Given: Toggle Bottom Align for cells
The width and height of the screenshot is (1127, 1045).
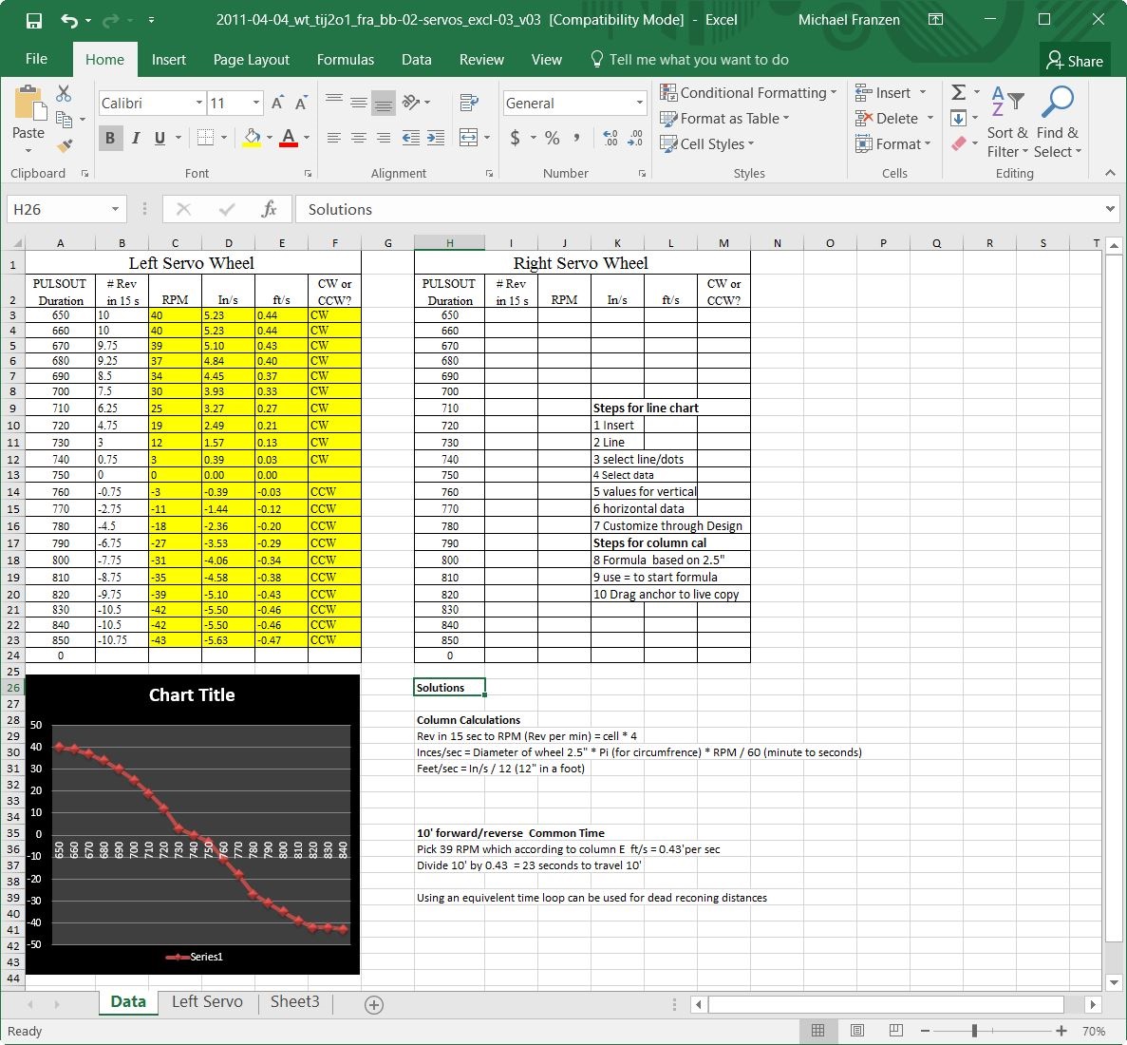Looking at the screenshot, I should (384, 103).
